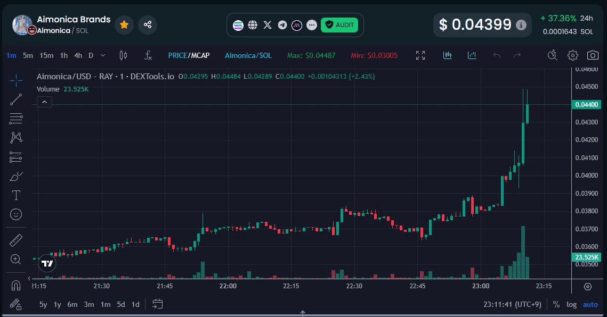This screenshot has height=317, width=607.
Task: Toggle percent scale
Action: [x=556, y=305]
